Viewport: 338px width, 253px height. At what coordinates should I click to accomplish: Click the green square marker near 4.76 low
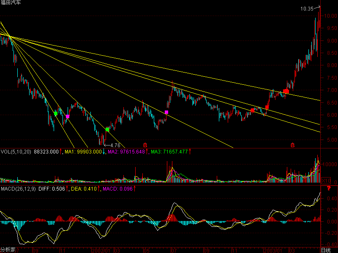click(107, 129)
